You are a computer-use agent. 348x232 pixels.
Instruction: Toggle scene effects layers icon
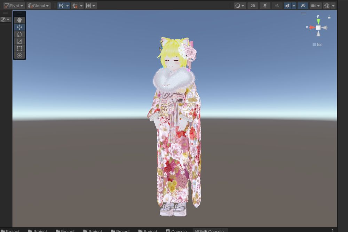coord(287,6)
